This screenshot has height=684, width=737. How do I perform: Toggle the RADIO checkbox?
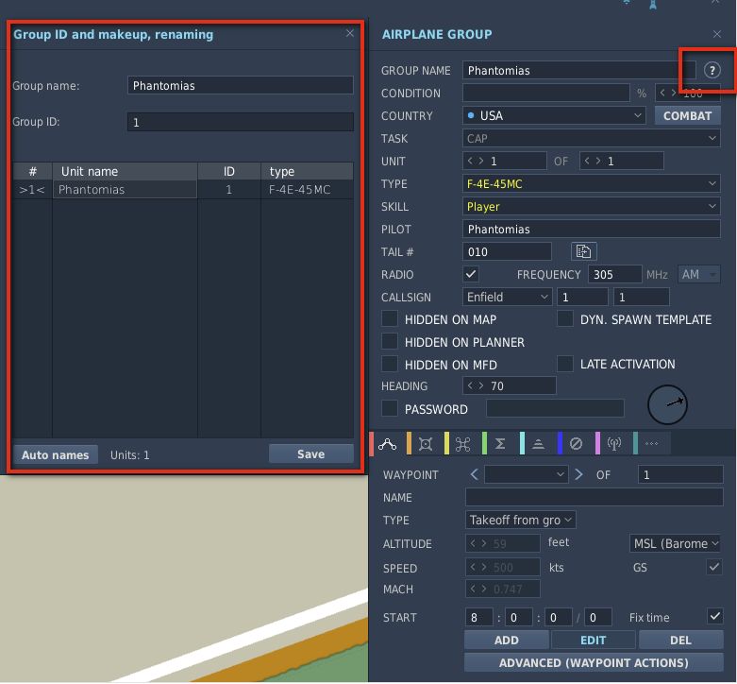tap(471, 274)
